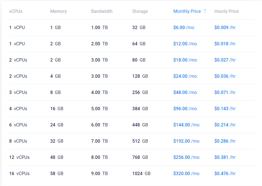
Task: Click the $0.286 /hr hourly price
Action: click(225, 141)
